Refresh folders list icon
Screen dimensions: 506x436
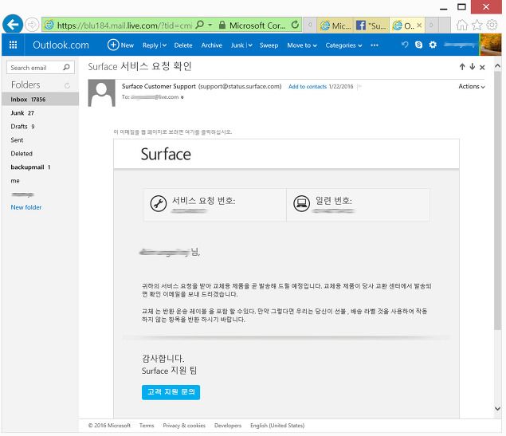[67, 85]
